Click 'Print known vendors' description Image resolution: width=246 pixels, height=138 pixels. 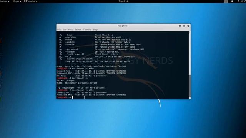pyautogui.click(x=106, y=54)
